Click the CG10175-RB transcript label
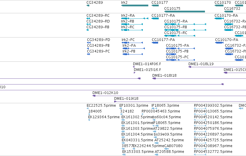Viewport: 246px width, 156px height. (175, 27)
